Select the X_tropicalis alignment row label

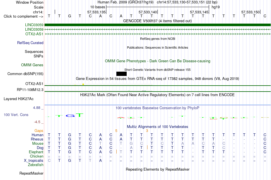(34, 161)
